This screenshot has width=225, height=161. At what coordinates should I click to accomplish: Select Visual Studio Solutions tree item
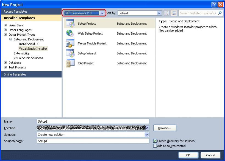tap(28, 58)
